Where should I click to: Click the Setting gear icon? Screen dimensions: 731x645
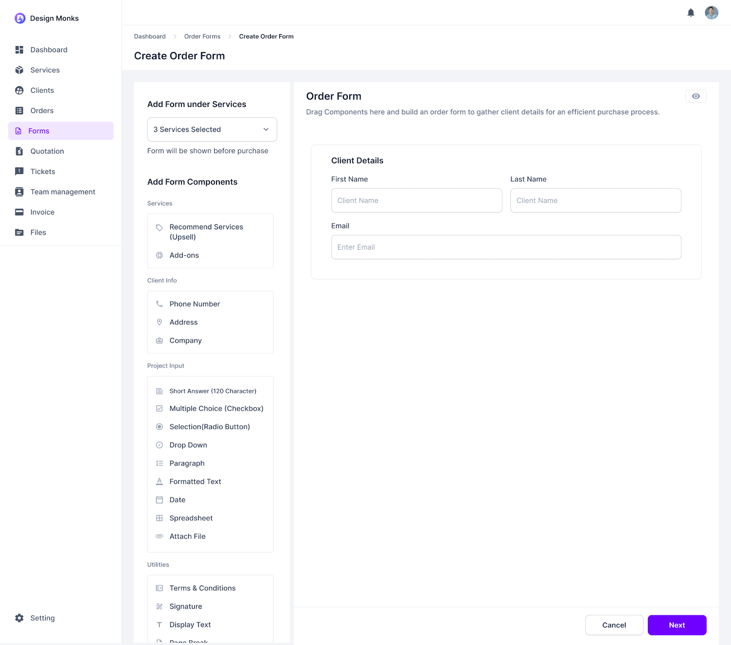(19, 618)
